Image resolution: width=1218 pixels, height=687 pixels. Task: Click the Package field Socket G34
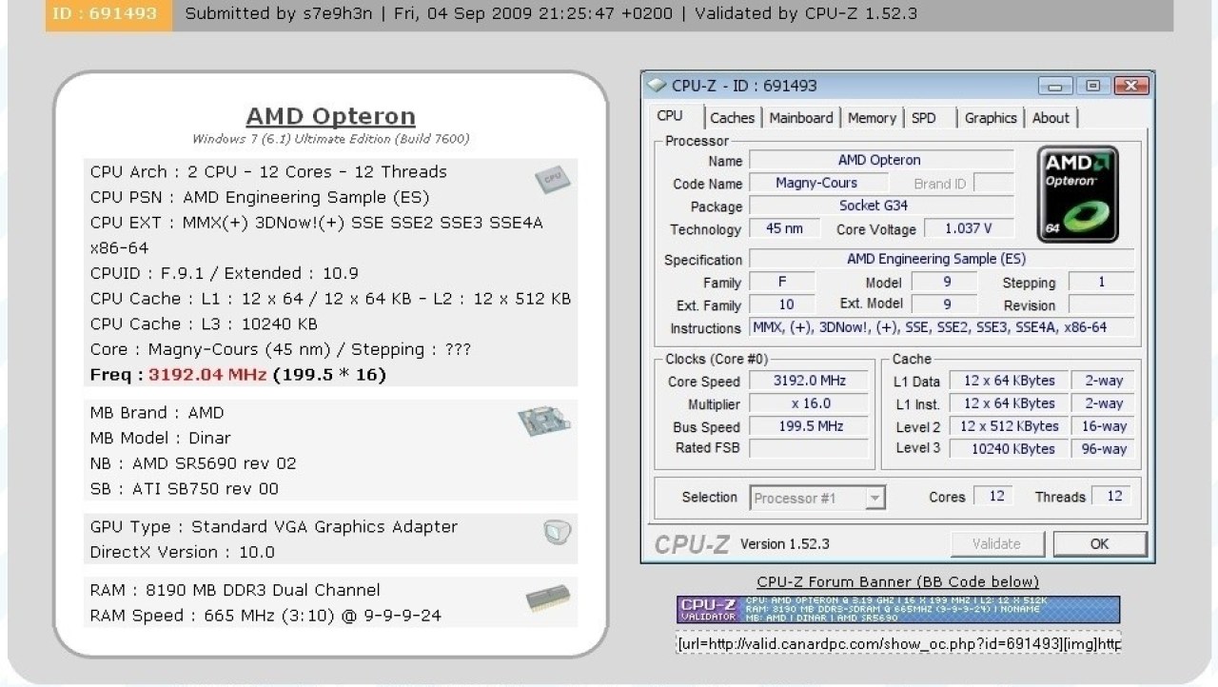click(x=880, y=206)
